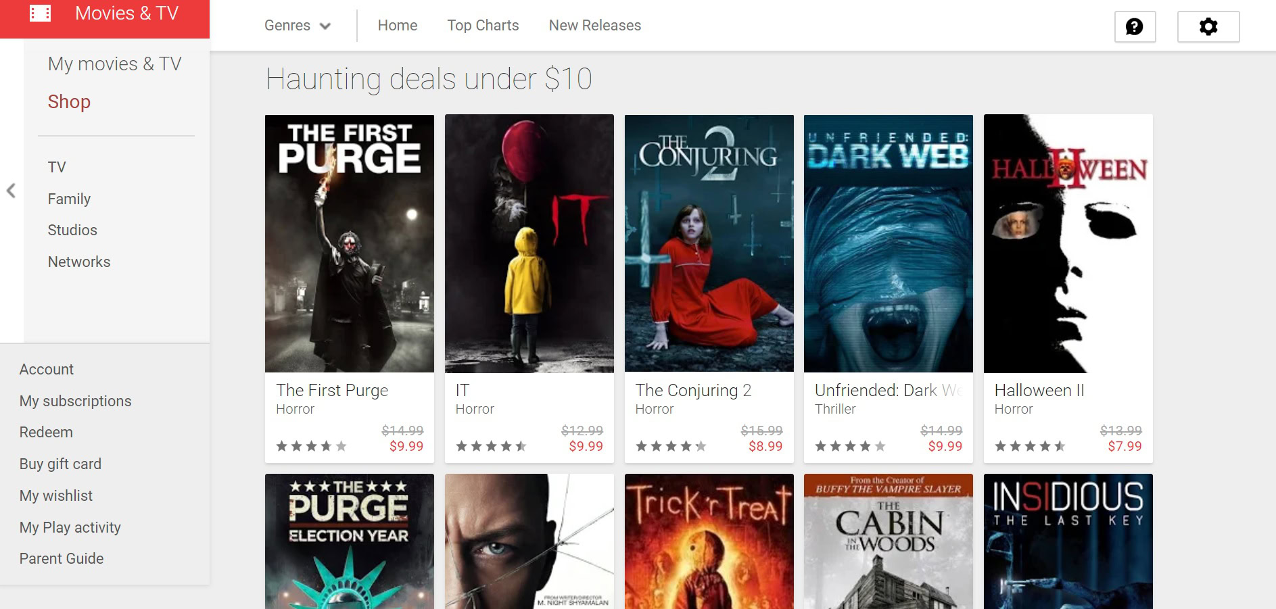Open the settings gear button

pyautogui.click(x=1208, y=26)
